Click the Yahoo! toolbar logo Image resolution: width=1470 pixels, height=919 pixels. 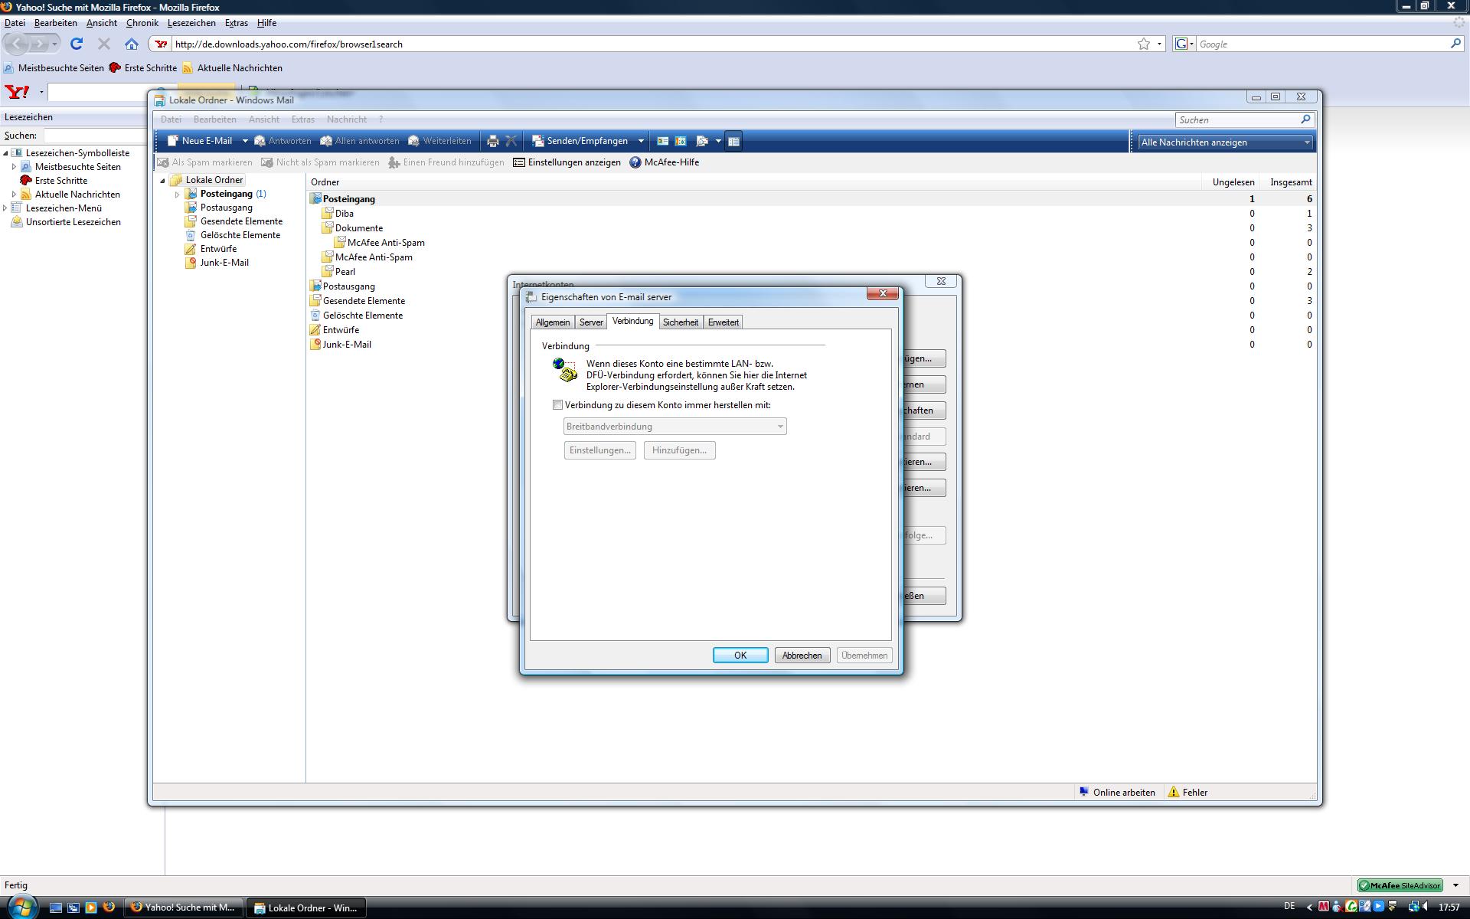[x=17, y=92]
